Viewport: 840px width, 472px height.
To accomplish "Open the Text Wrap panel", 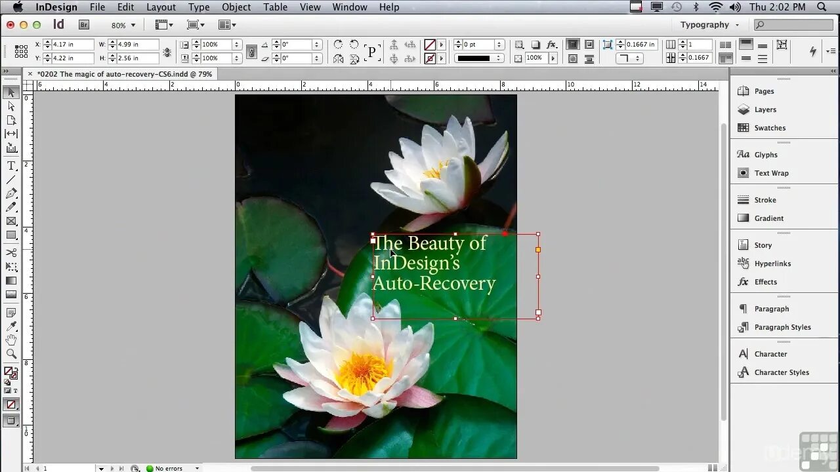I will coord(771,173).
